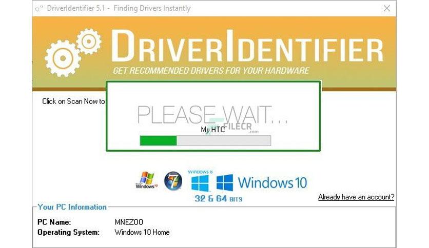This screenshot has width=429, height=248.
Task: Click the "Please Wait..." text
Action: tap(212, 115)
